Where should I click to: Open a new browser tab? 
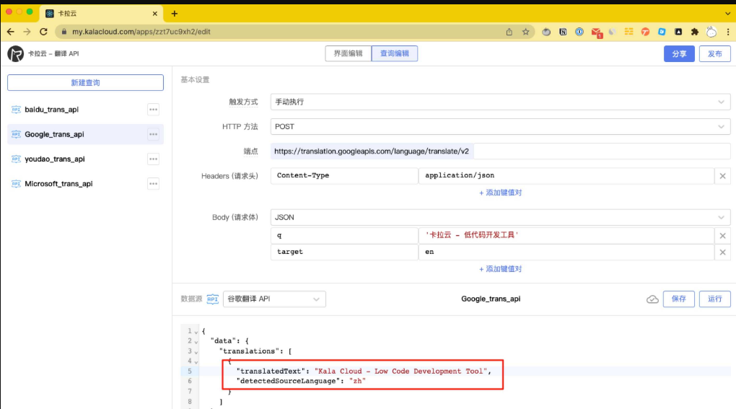(174, 14)
